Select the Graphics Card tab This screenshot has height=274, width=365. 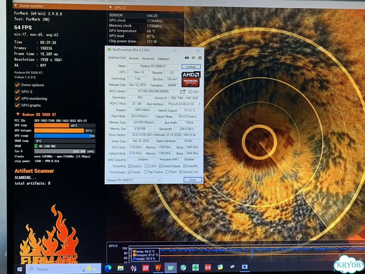pos(117,58)
